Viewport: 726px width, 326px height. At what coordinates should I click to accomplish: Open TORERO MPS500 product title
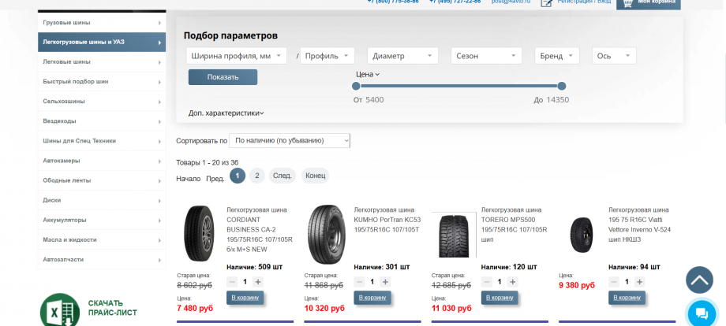tap(515, 225)
